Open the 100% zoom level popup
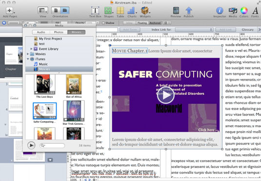Image resolution: width=261 pixels, height=181 pixels. click(76, 180)
